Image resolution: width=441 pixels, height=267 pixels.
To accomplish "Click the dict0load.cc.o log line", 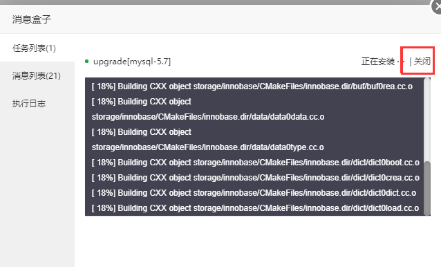I will point(255,208).
